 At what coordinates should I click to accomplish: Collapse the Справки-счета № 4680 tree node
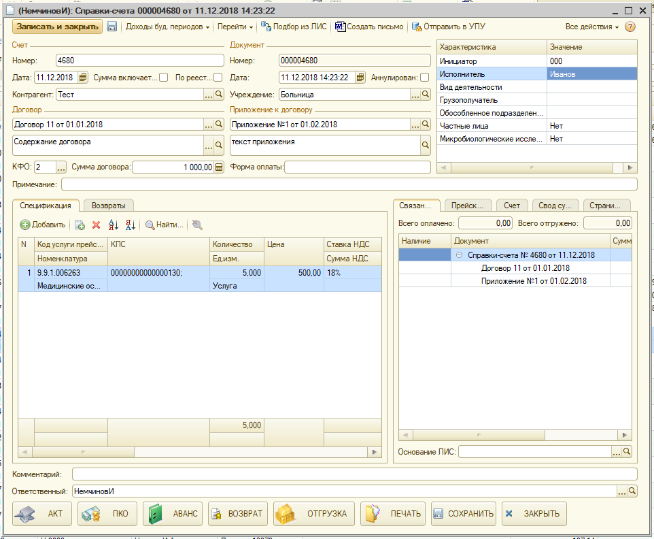459,255
